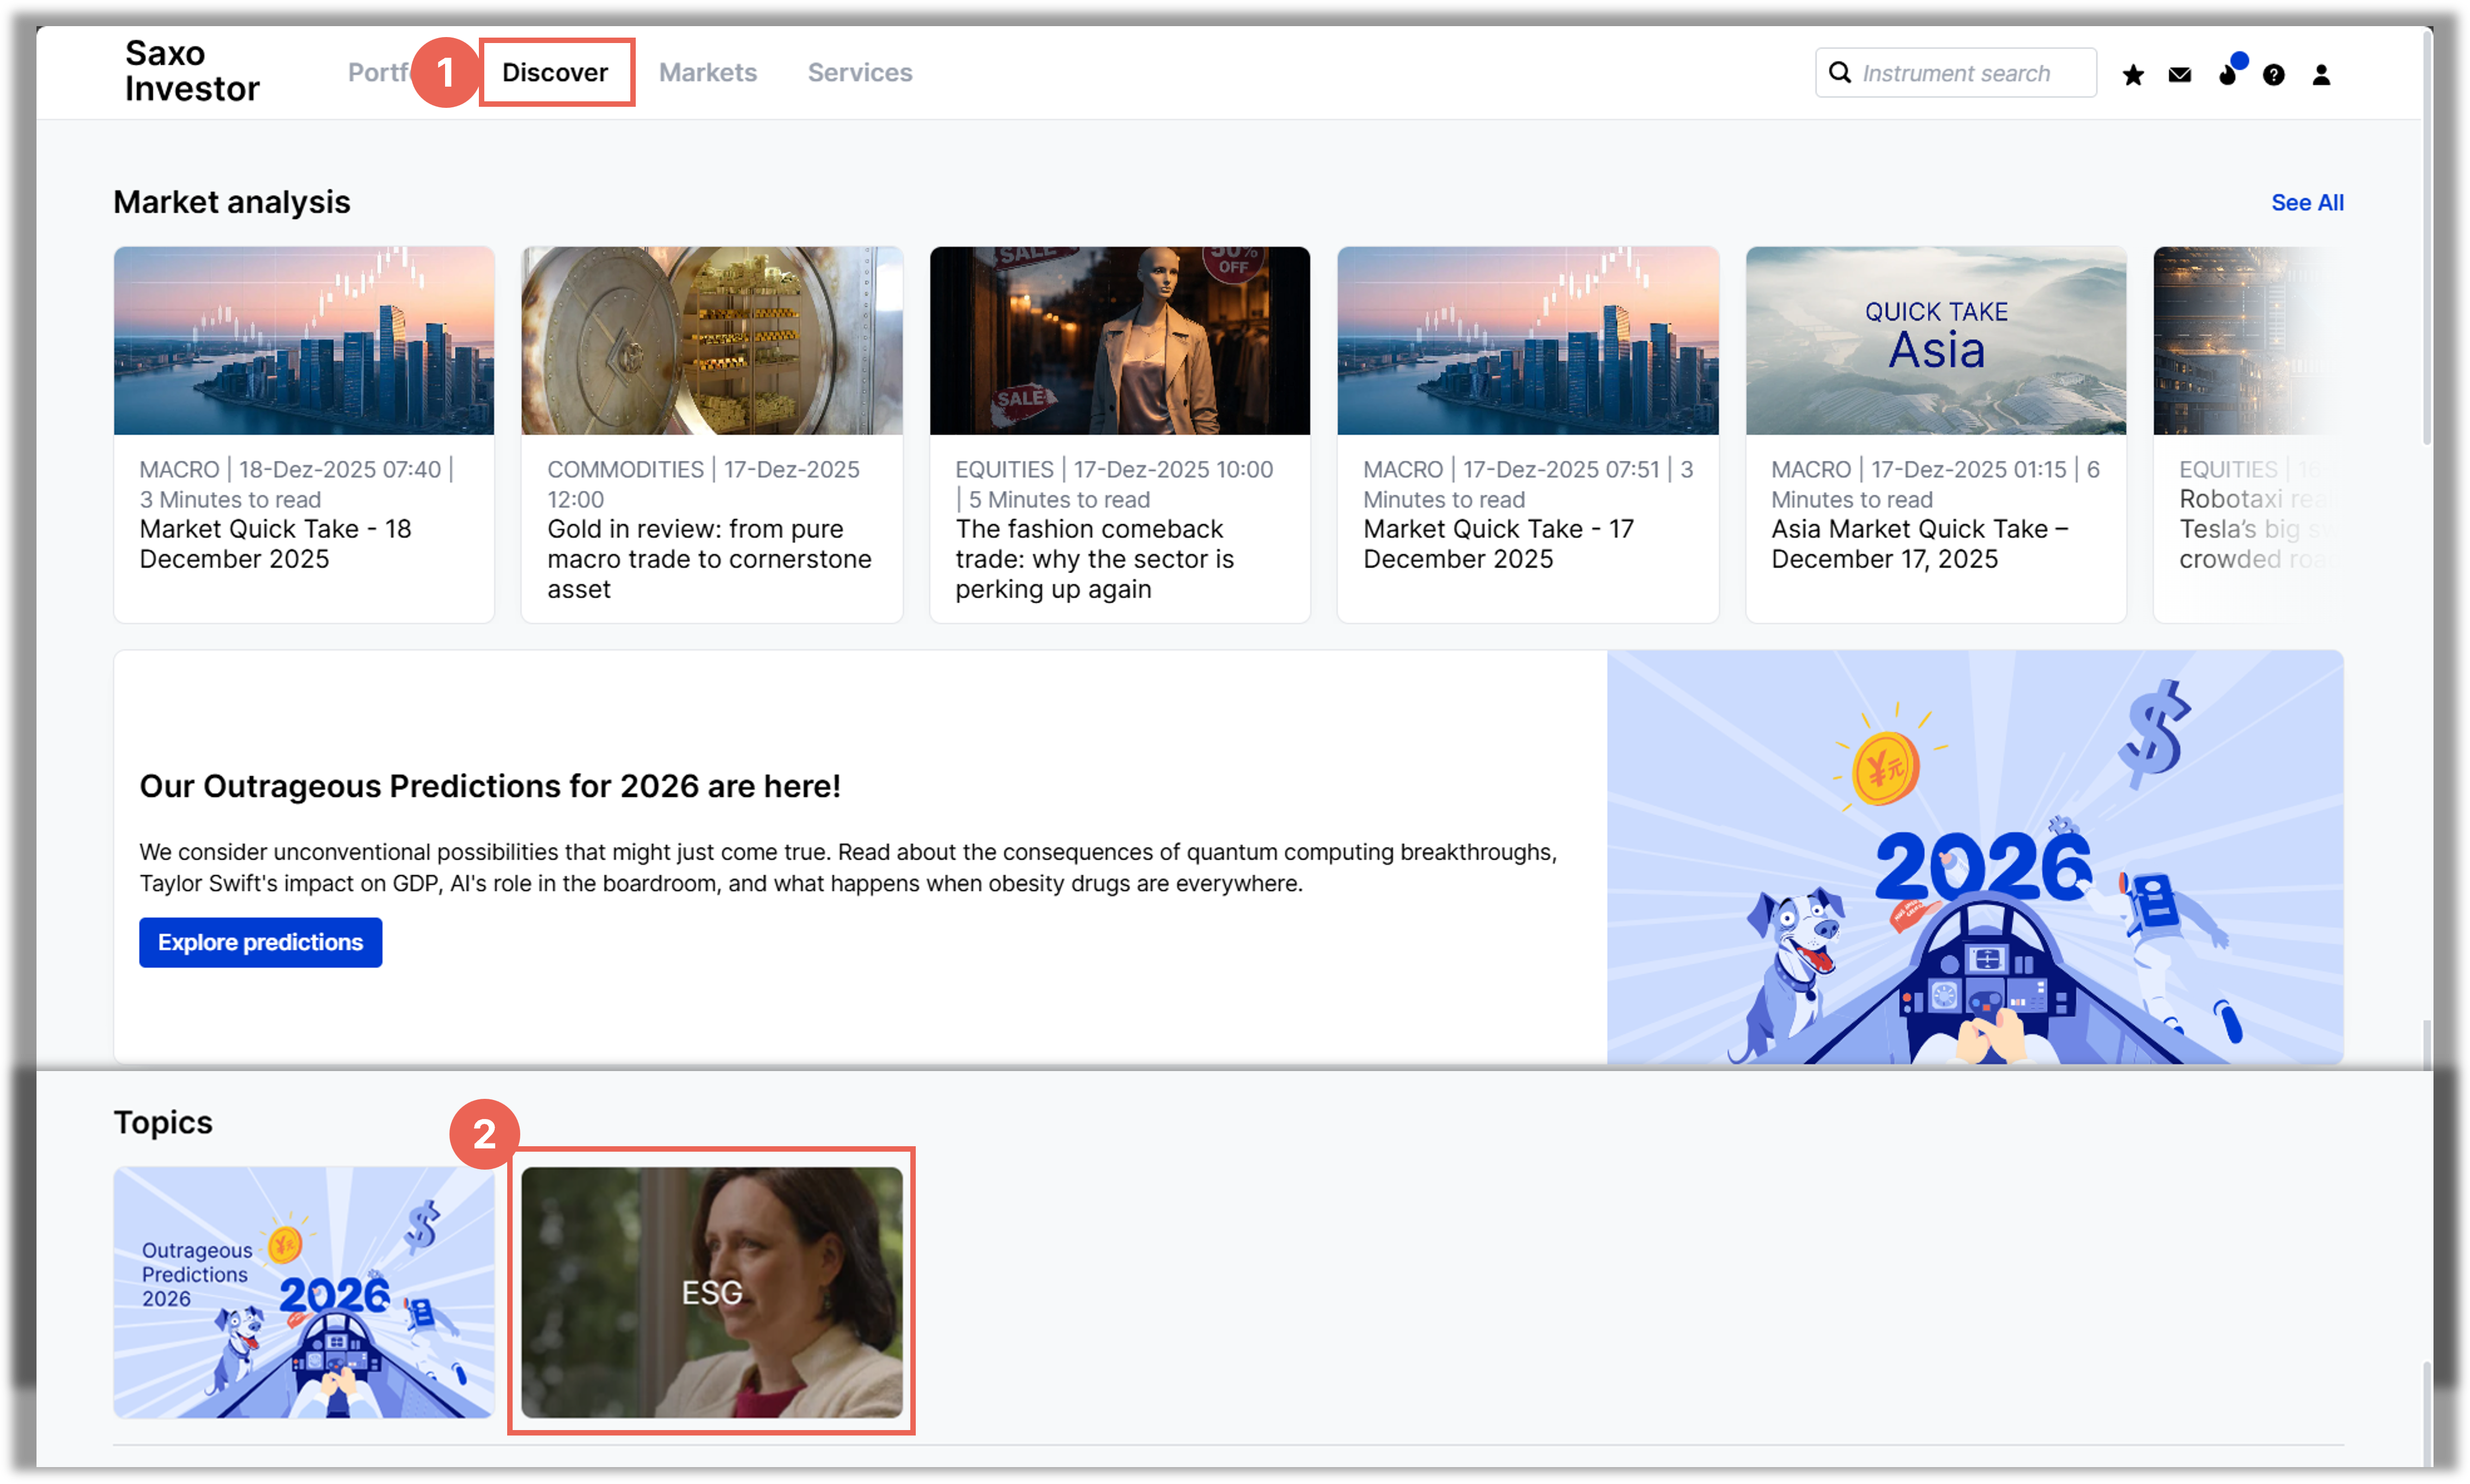Open the inbox envelope icon
This screenshot has width=2470, height=1484.
pos(2179,75)
